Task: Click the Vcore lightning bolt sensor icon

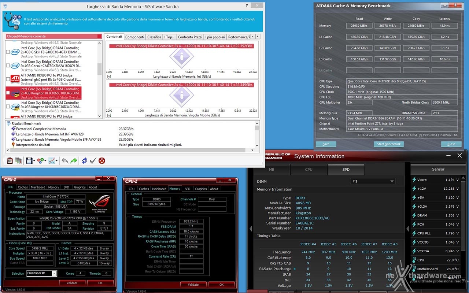Action: click(414, 180)
